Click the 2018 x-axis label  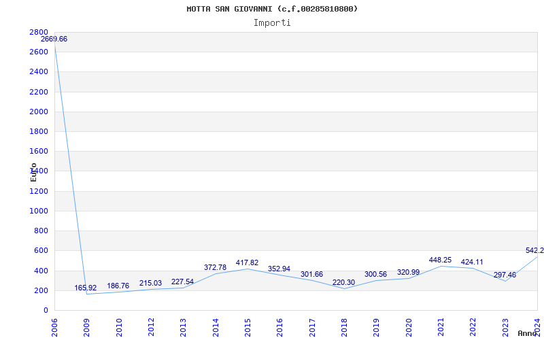pos(344,328)
